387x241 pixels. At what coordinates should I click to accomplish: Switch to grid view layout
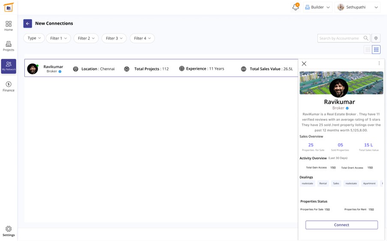click(367, 50)
